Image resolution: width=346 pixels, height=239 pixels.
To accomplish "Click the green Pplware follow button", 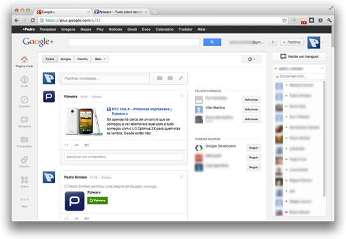I will point(97,201).
